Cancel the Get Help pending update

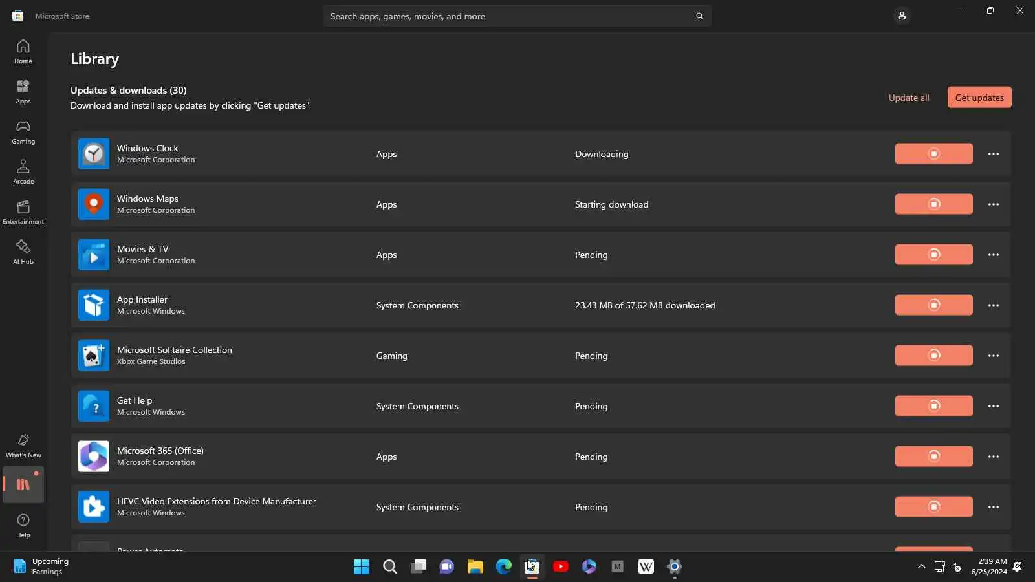click(x=933, y=406)
